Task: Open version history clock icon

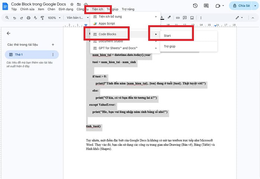Action: point(195,6)
